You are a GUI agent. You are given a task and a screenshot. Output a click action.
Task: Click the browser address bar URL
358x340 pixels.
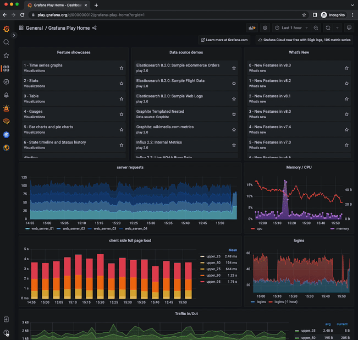tap(91, 15)
